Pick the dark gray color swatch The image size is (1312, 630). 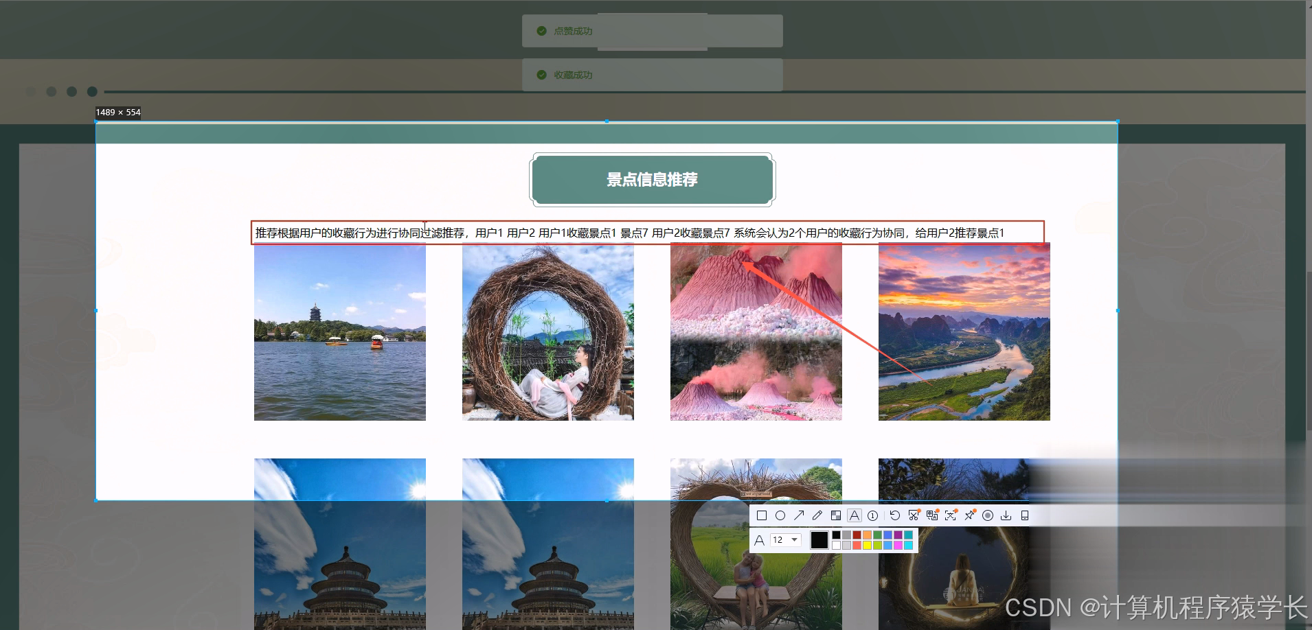(x=846, y=535)
